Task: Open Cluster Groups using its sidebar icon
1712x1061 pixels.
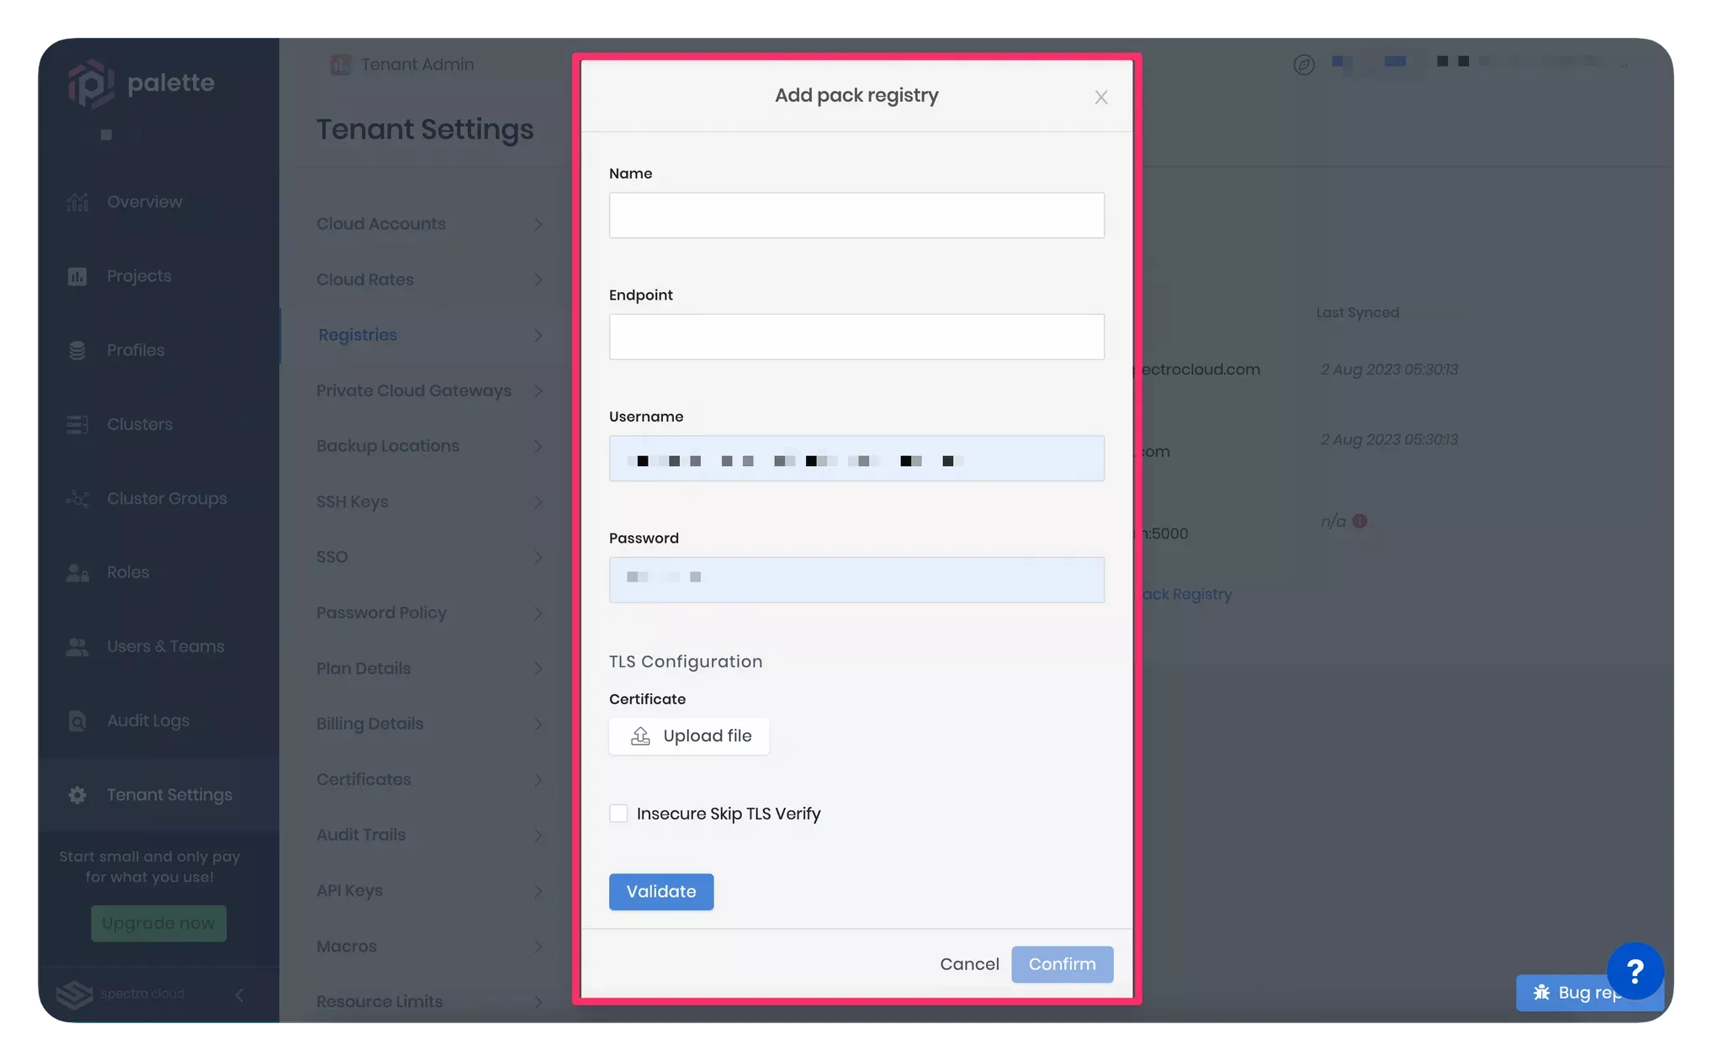Action: pos(77,498)
